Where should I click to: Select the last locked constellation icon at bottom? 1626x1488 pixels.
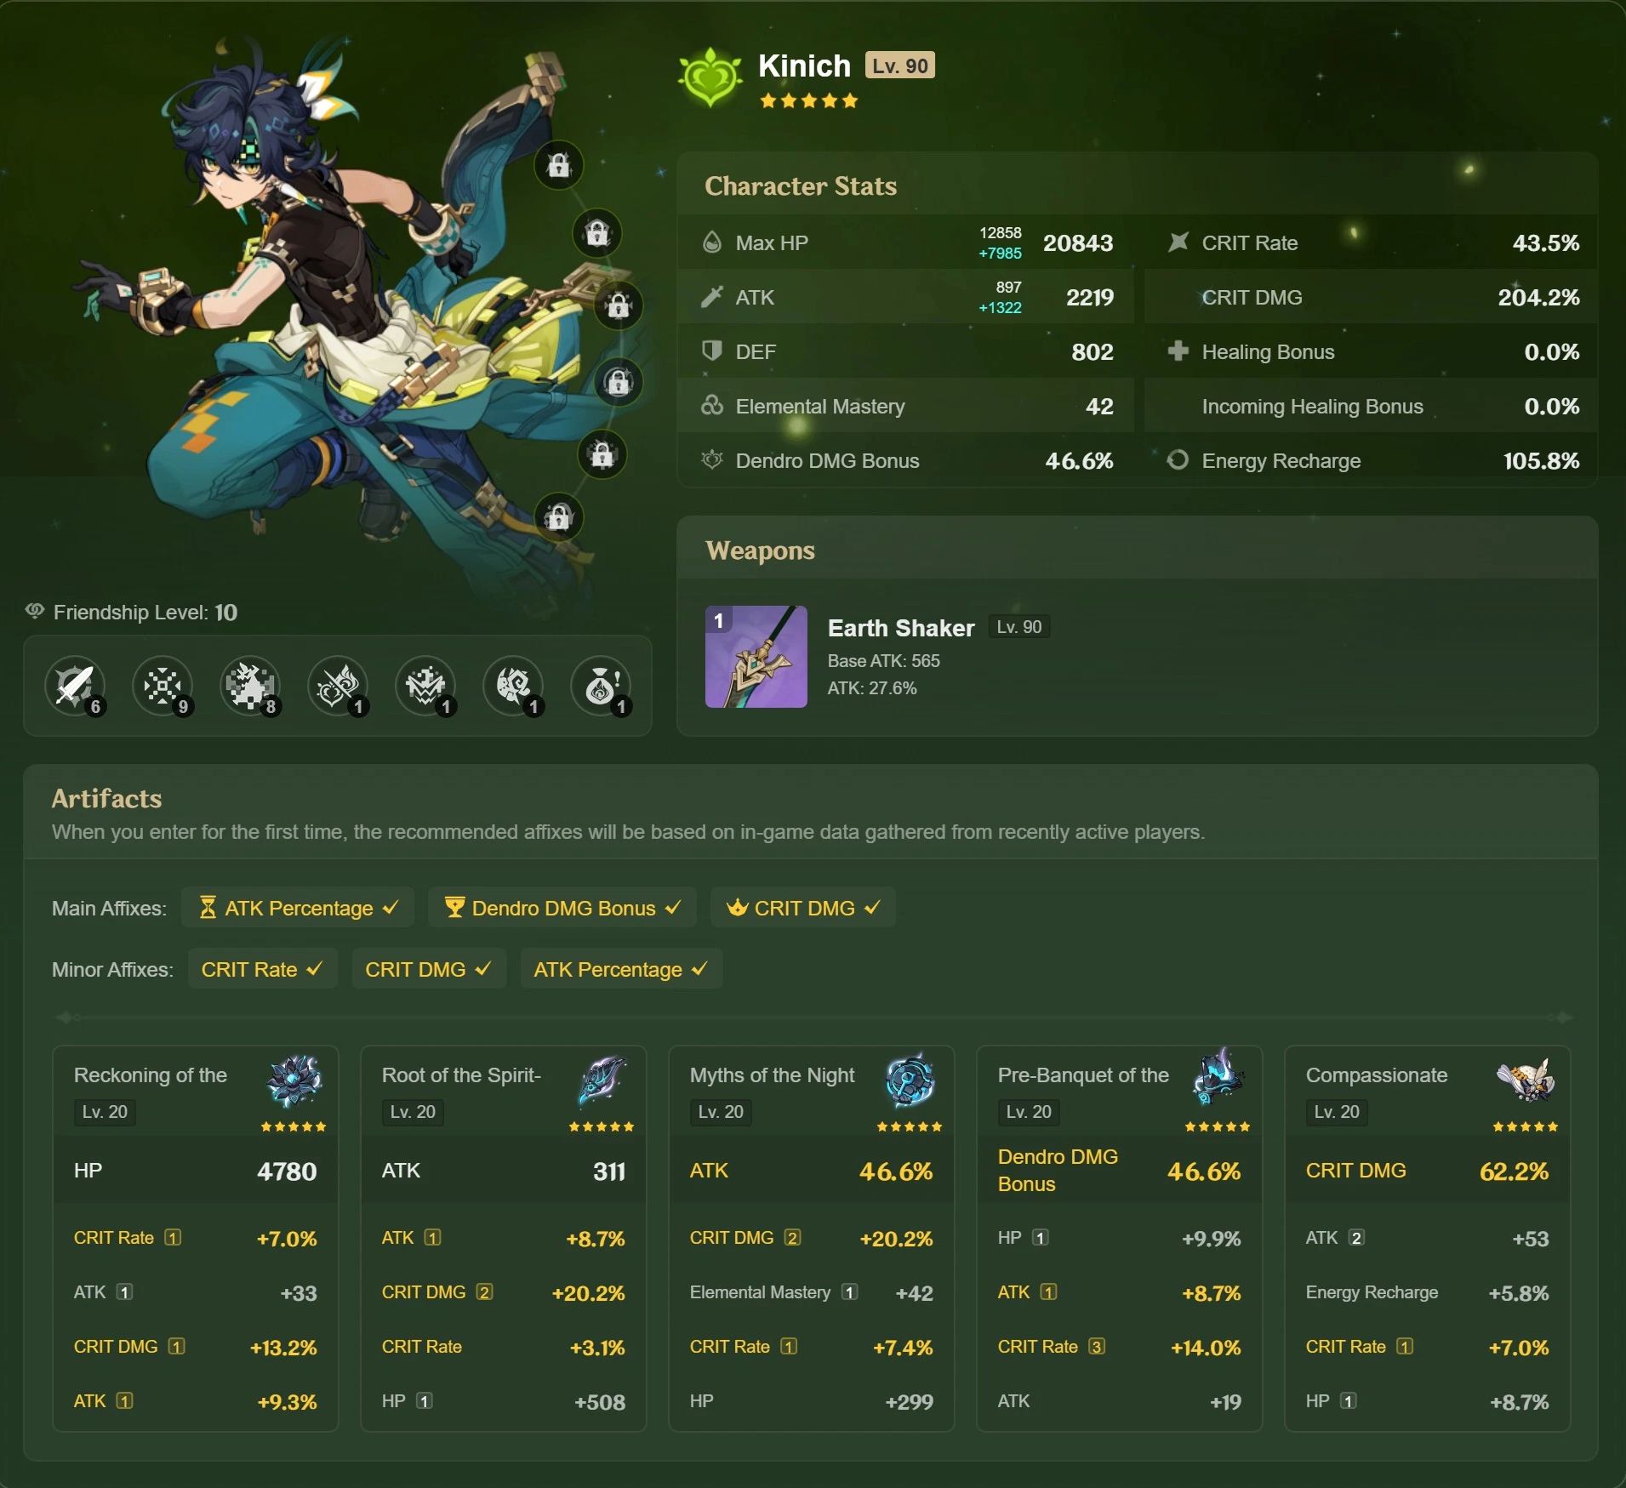click(x=558, y=516)
